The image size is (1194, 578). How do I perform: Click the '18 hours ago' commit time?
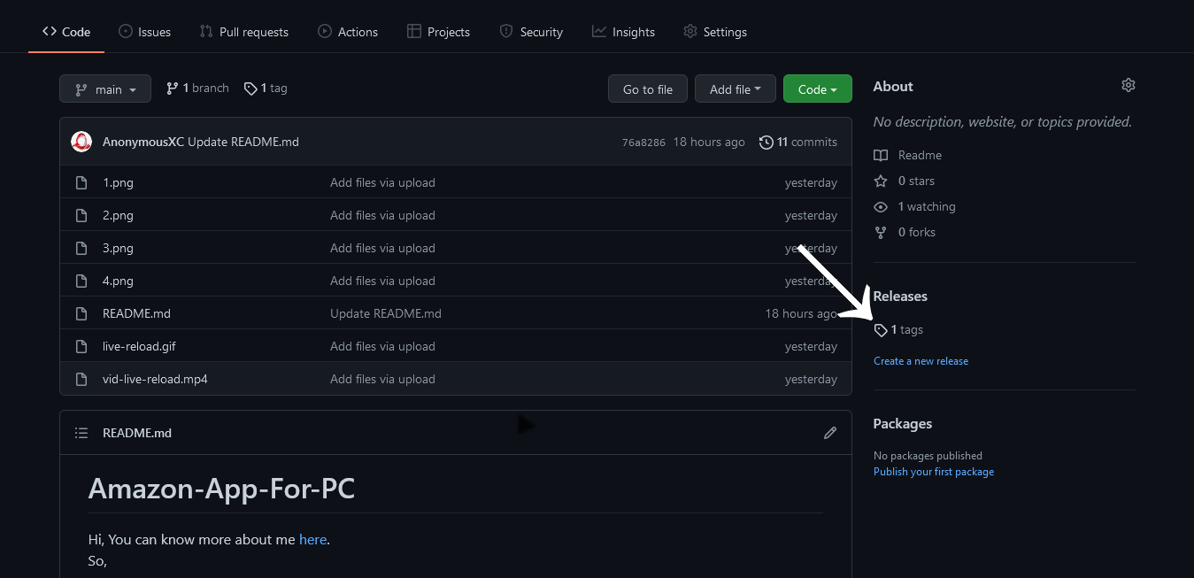(x=709, y=142)
